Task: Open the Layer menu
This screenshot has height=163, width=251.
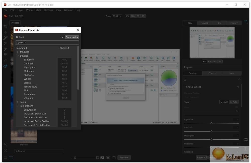Action: pyautogui.click(x=20, y=10)
